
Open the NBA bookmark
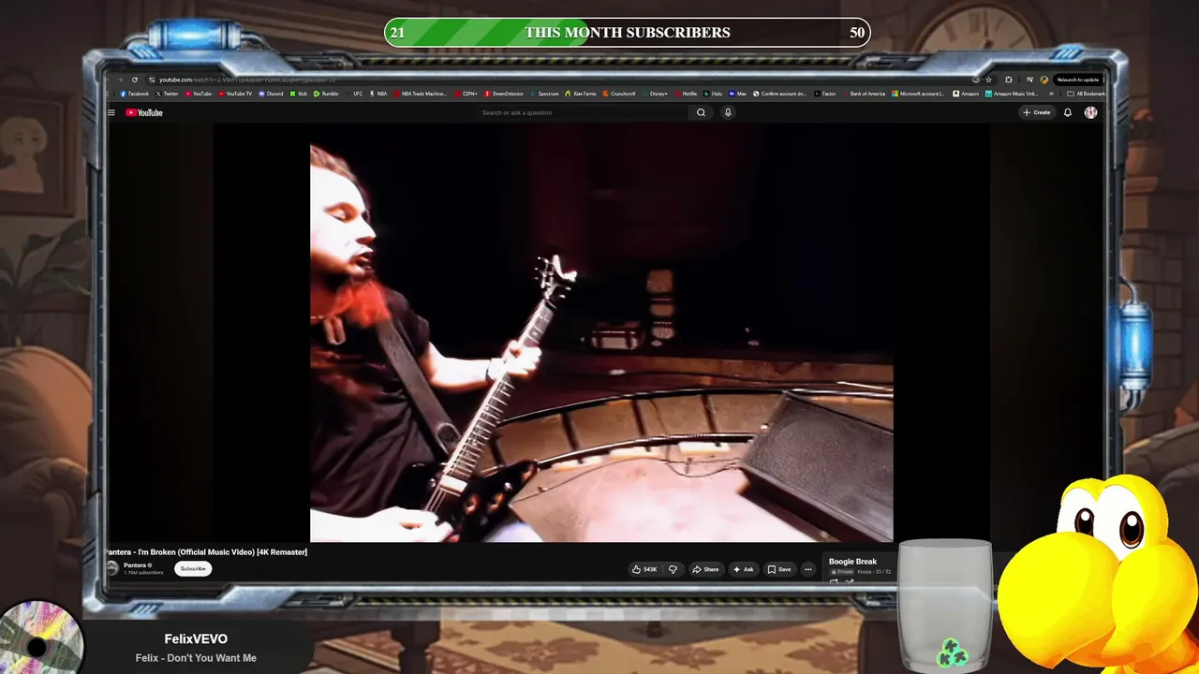pyautogui.click(x=378, y=94)
